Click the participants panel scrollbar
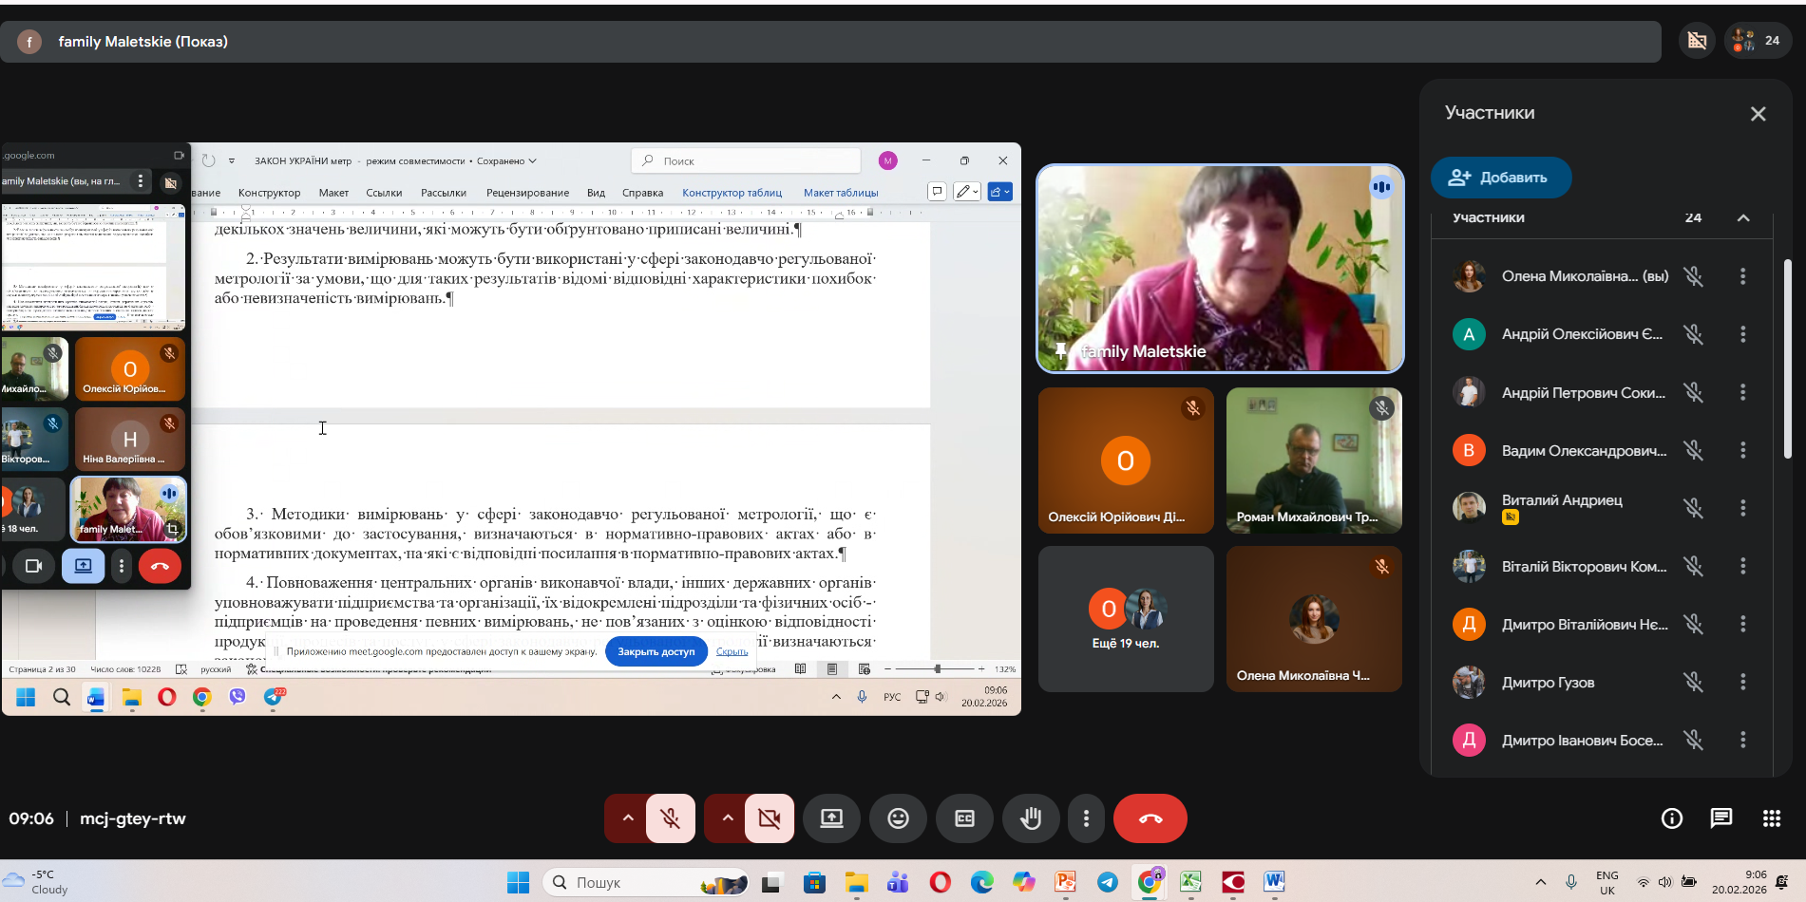This screenshot has height=902, width=1806. point(1787,361)
